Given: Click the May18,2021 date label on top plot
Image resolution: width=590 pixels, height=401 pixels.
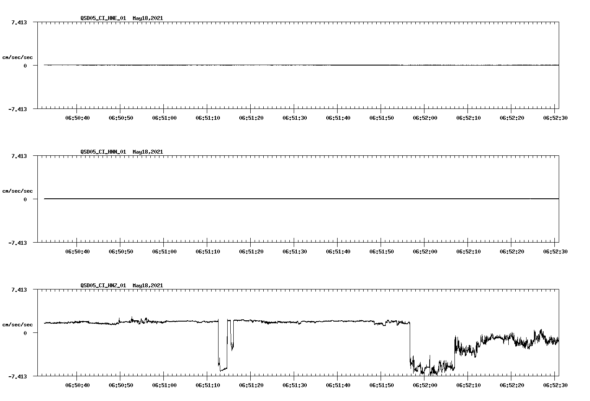Looking at the screenshot, I should tap(147, 18).
